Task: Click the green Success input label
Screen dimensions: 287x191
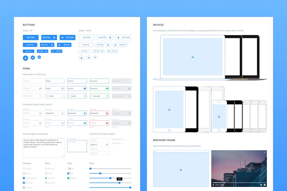Action: [99, 81]
